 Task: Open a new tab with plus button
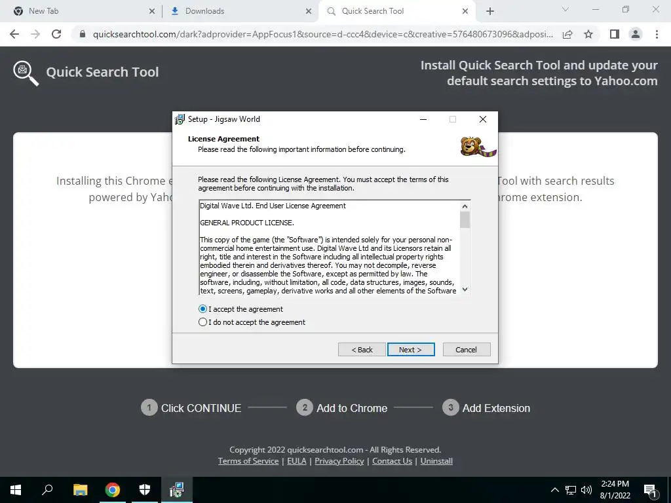(490, 11)
